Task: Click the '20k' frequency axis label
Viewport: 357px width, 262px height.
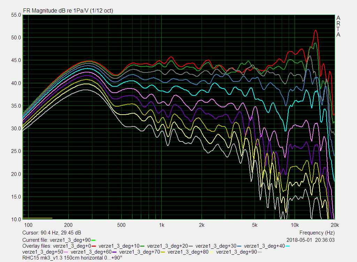Action: coord(335,225)
